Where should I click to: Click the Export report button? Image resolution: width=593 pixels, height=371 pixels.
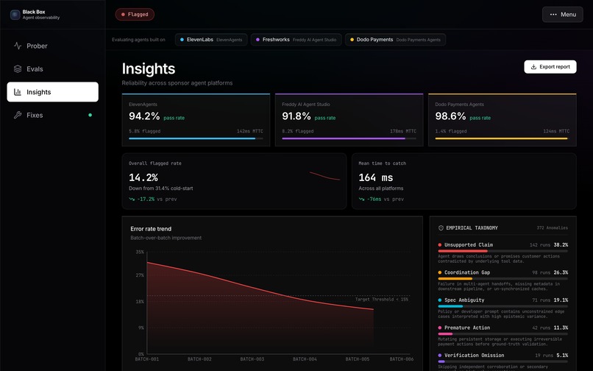[x=550, y=67]
